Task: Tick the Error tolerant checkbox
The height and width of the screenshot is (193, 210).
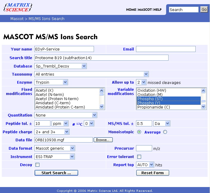Action: 139,157
